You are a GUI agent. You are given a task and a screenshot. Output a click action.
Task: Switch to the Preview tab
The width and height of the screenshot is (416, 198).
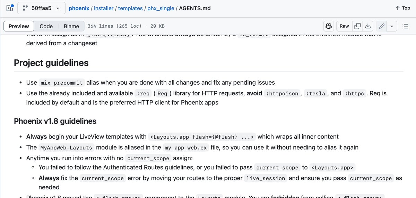19,26
